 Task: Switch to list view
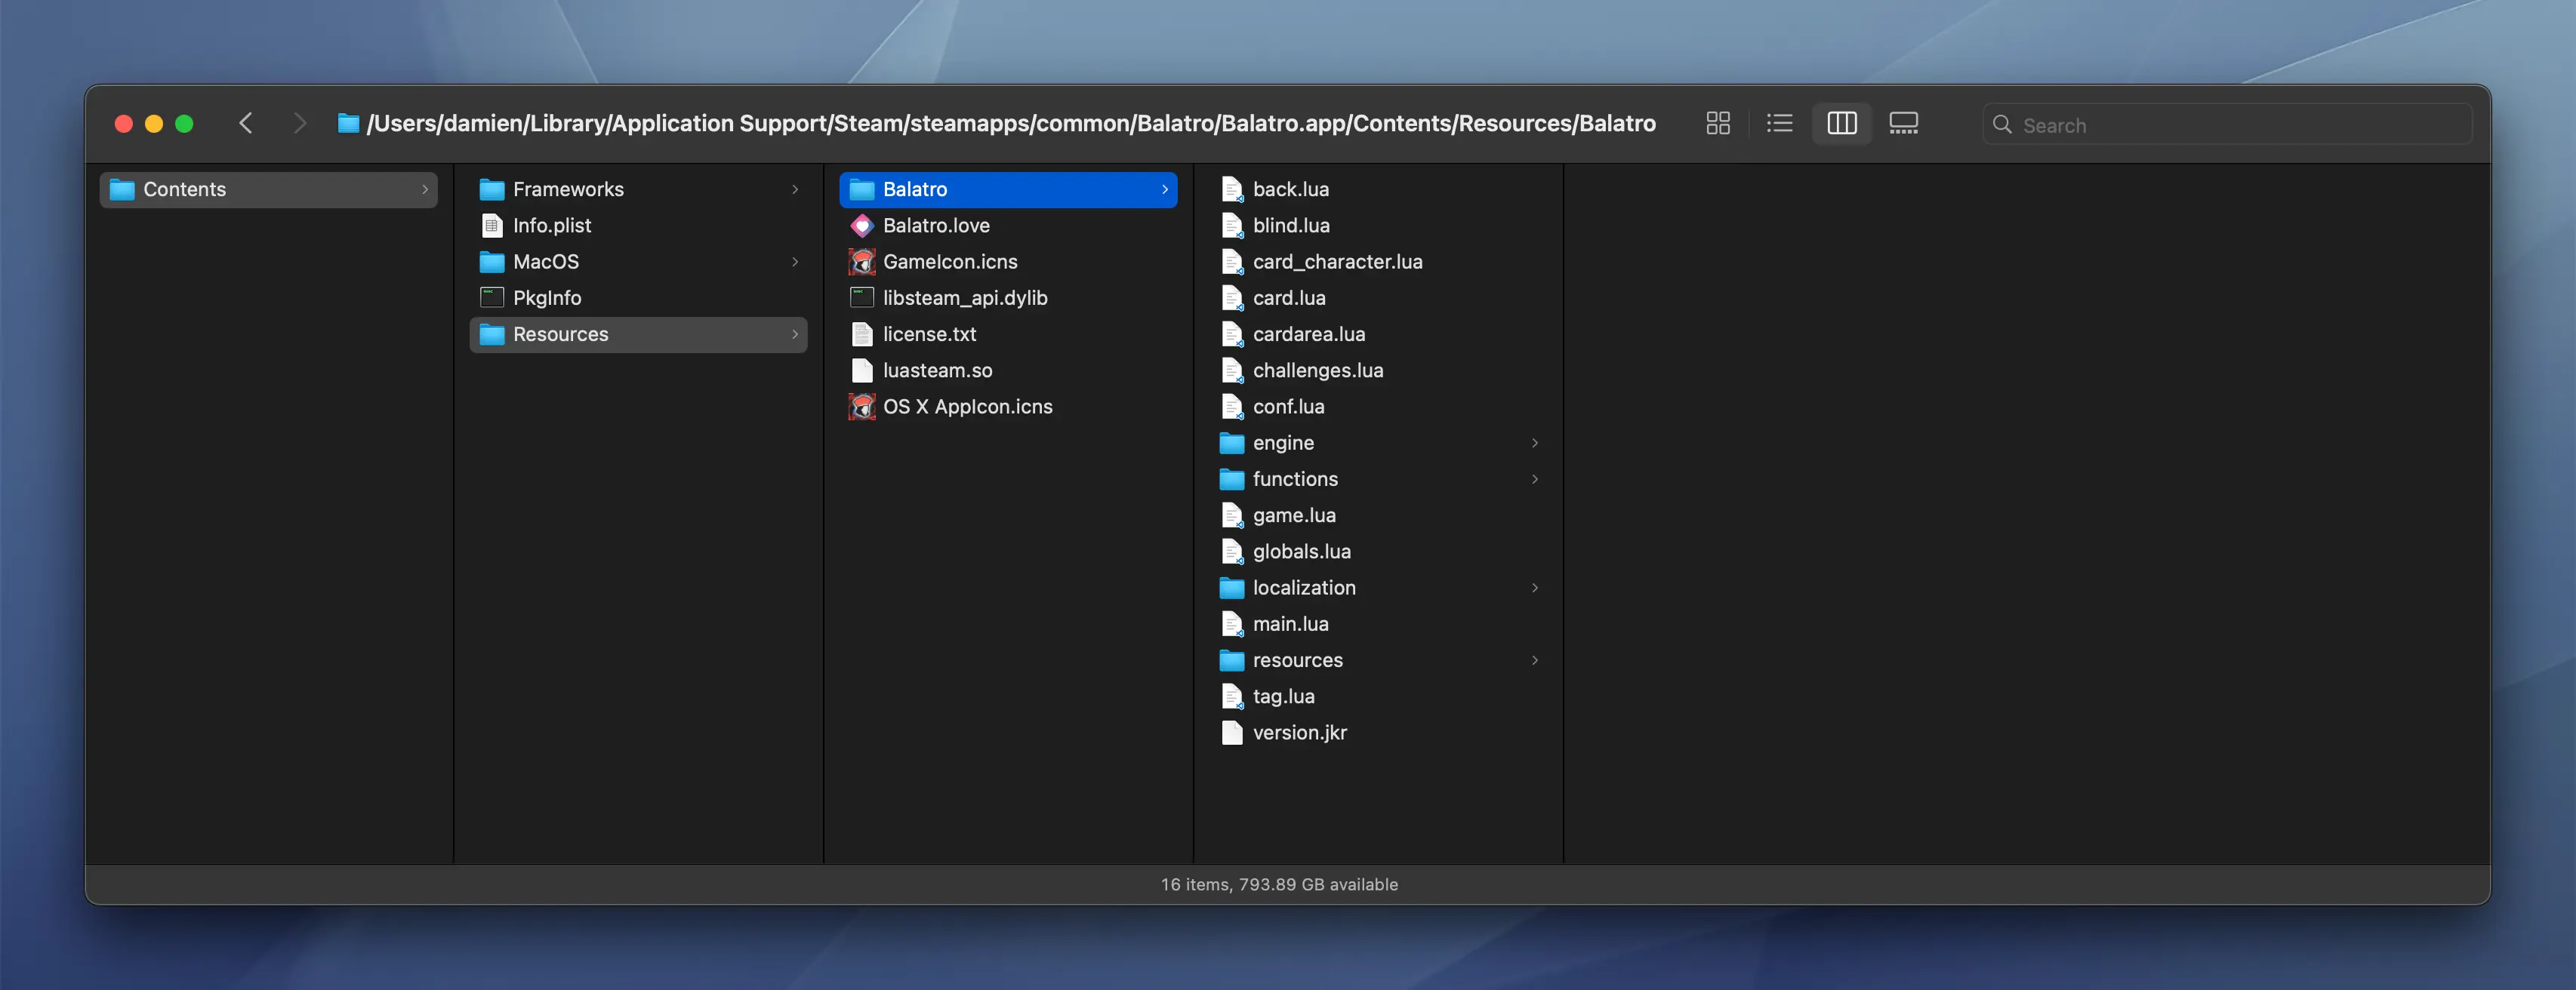(1779, 123)
